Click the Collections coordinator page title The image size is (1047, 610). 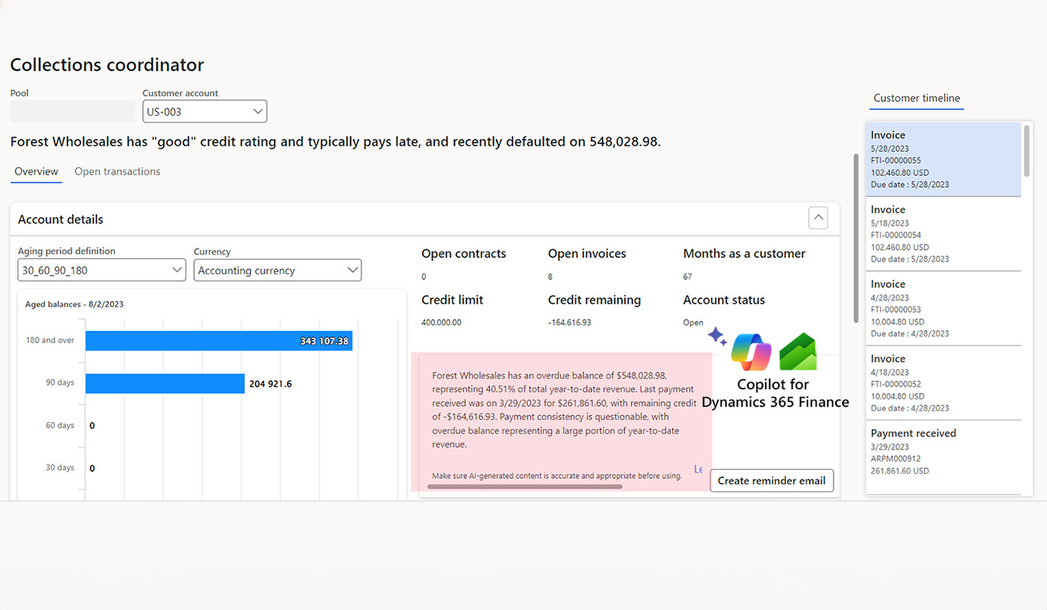107,65
